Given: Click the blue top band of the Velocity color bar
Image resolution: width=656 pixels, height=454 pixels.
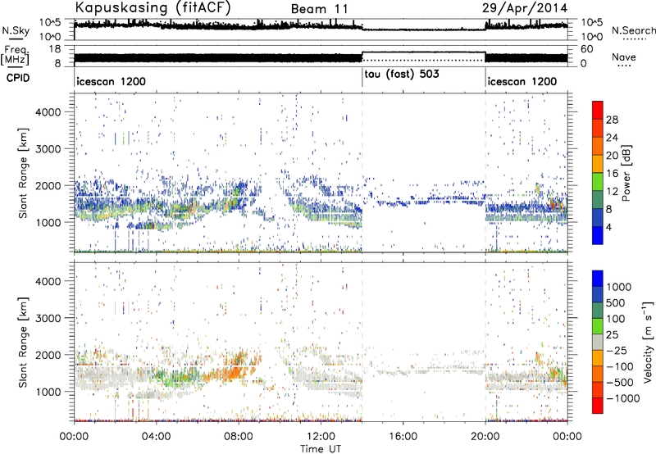Looking at the screenshot, I should [x=598, y=279].
